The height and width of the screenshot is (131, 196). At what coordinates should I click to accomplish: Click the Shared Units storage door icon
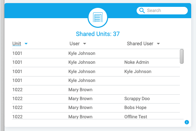pyautogui.click(x=98, y=17)
